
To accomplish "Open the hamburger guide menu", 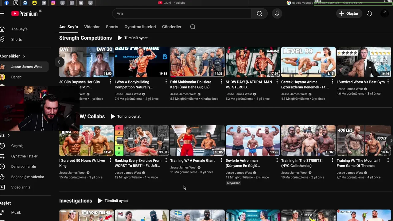I will point(2,14).
